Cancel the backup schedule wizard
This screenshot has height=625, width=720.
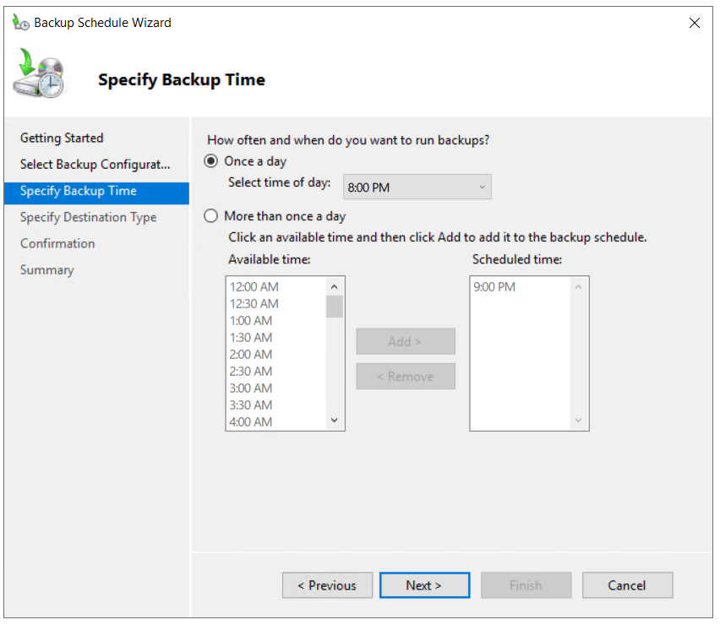click(627, 585)
